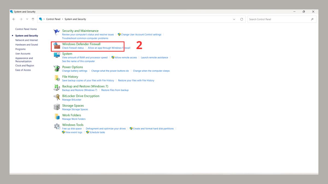Select Network and Internet in sidebar
This screenshot has height=184, width=328.
pos(27,40)
